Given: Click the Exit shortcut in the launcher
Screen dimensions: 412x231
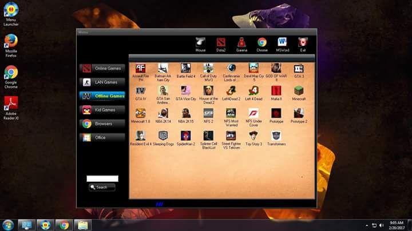Looking at the screenshot, I should coord(303,45).
